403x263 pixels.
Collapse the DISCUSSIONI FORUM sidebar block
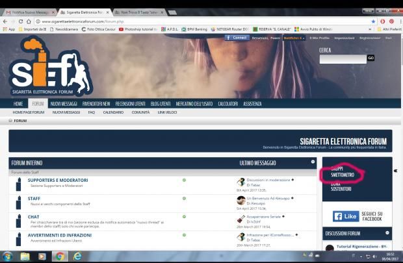coord(387,232)
